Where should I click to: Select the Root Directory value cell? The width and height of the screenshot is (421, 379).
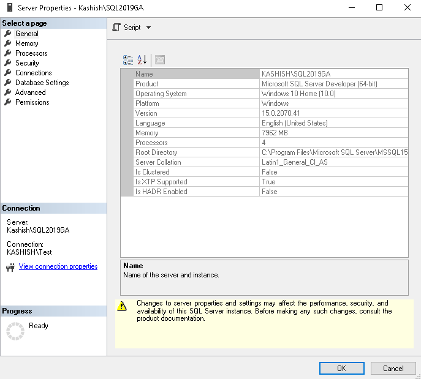(334, 152)
